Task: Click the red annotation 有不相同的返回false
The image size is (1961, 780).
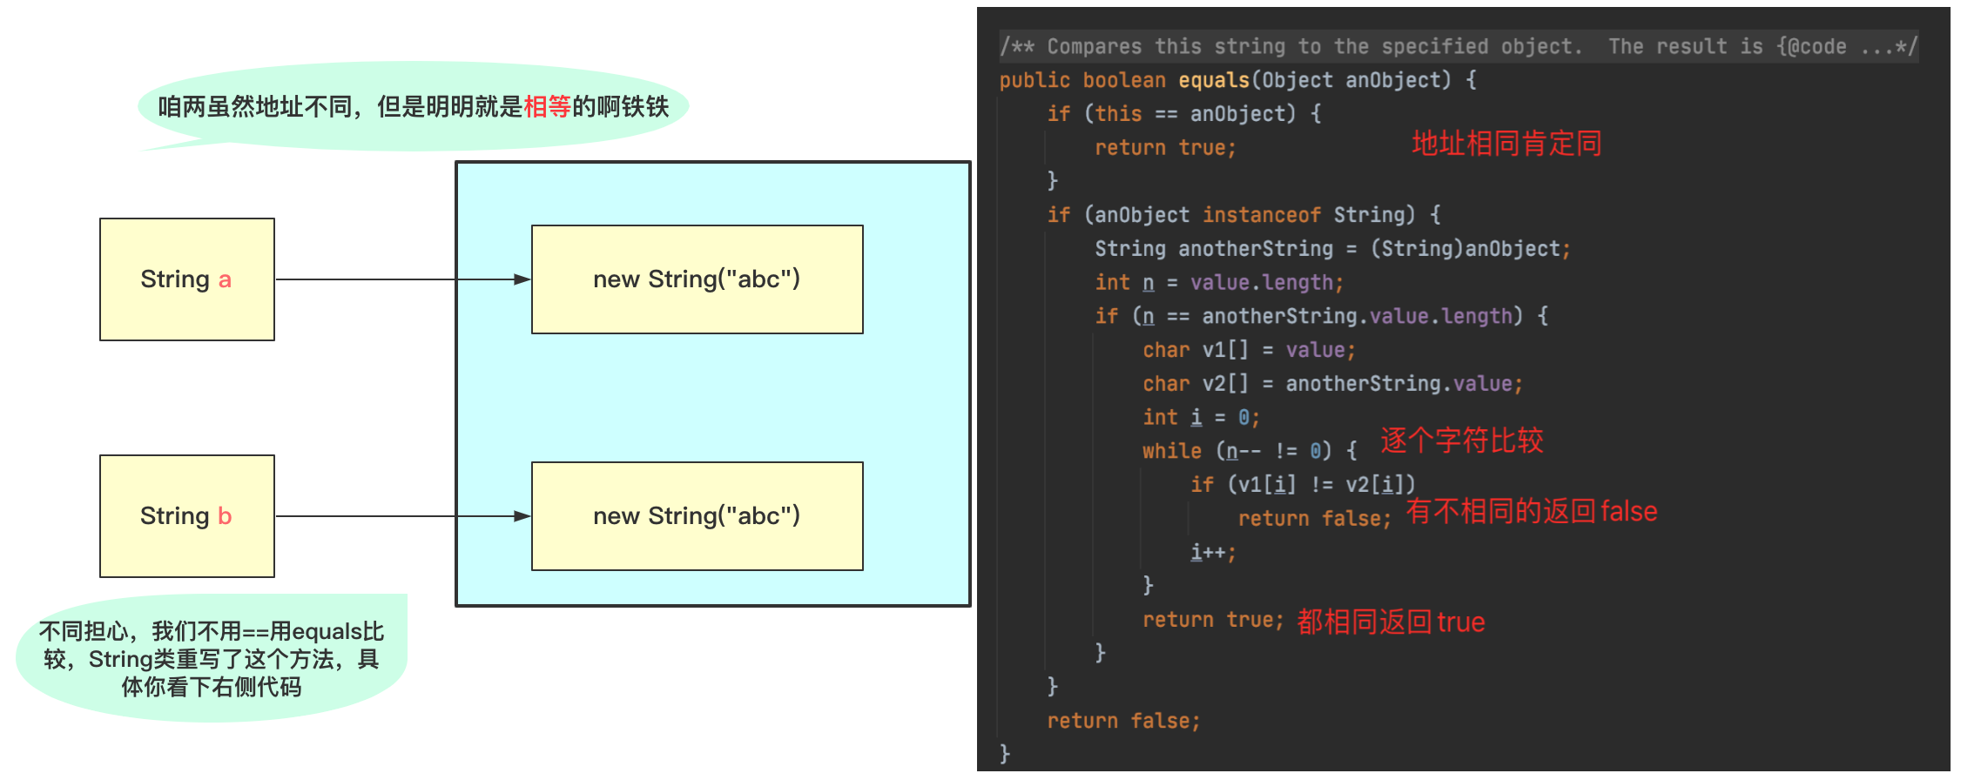Action: 1532,512
